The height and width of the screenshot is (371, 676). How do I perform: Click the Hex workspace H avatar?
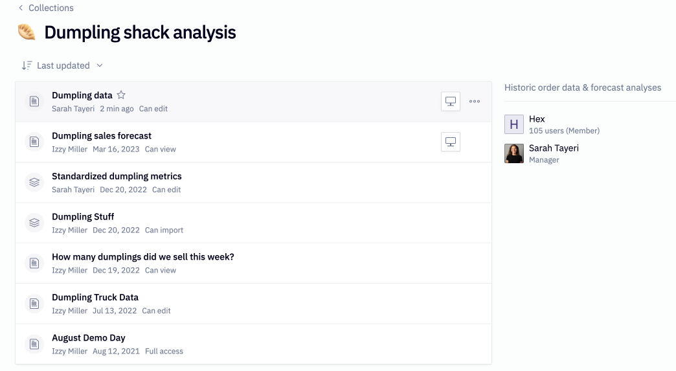[x=514, y=124]
